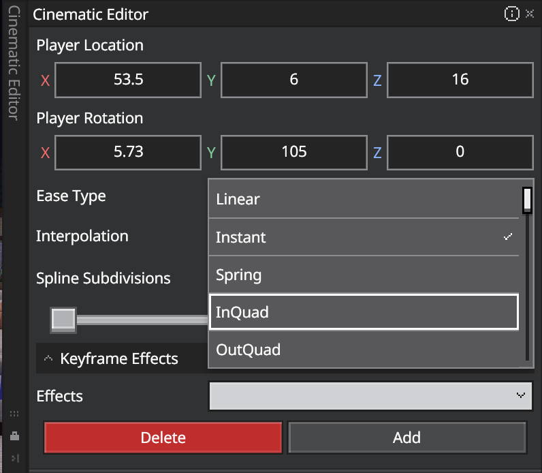Click the Player Rotation label

[90, 119]
